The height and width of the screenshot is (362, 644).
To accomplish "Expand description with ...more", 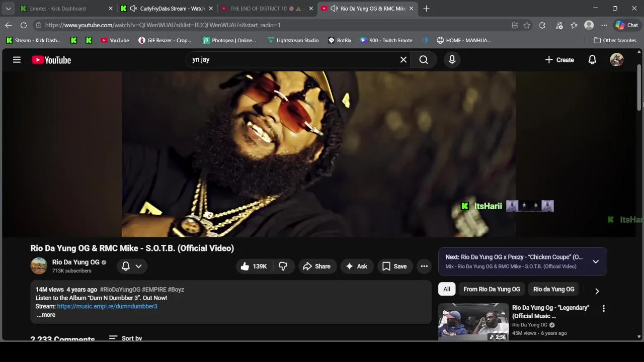I will [x=46, y=315].
